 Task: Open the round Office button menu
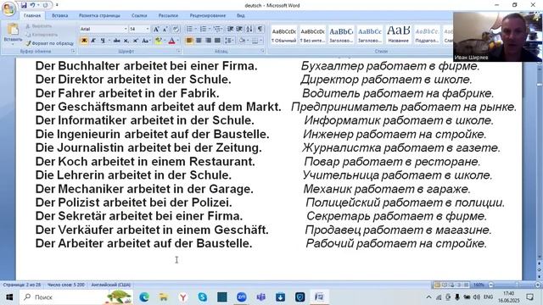point(8,8)
